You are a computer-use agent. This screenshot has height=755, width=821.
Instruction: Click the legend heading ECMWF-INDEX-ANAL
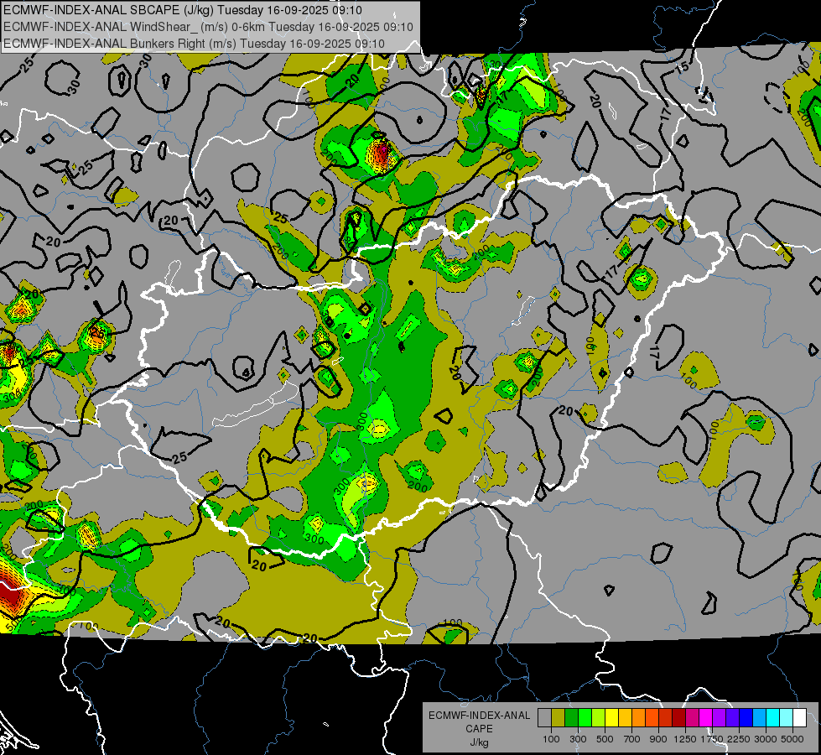coord(479,716)
